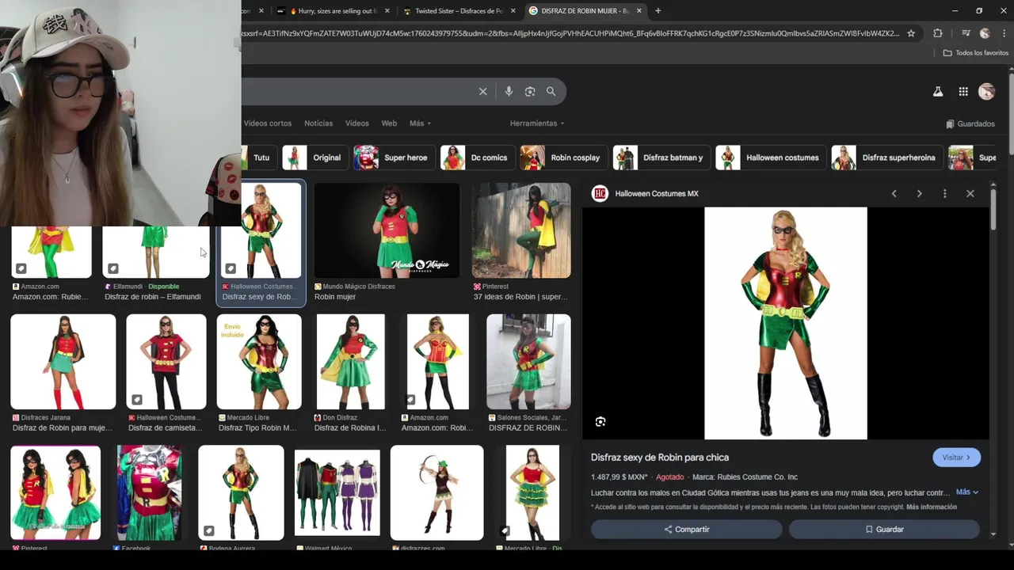
Task: Open Google account profile picture
Action: click(x=986, y=92)
